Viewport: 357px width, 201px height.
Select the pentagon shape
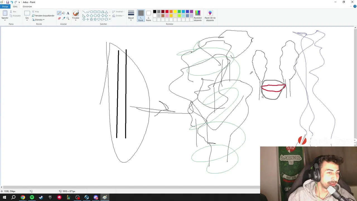[91, 16]
